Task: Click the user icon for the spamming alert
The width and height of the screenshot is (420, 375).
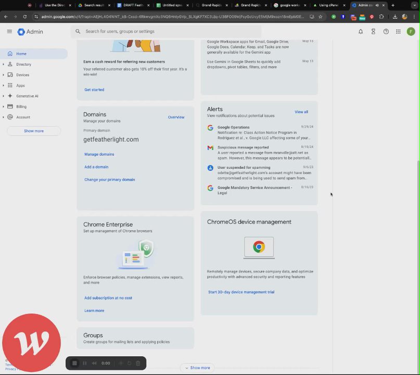Action: 210,168
